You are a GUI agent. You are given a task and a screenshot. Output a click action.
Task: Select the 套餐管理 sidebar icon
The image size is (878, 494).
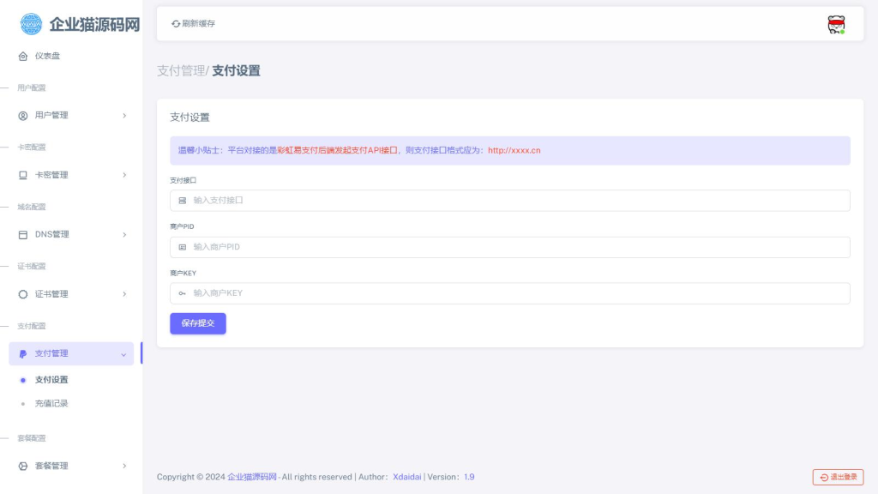[22, 466]
